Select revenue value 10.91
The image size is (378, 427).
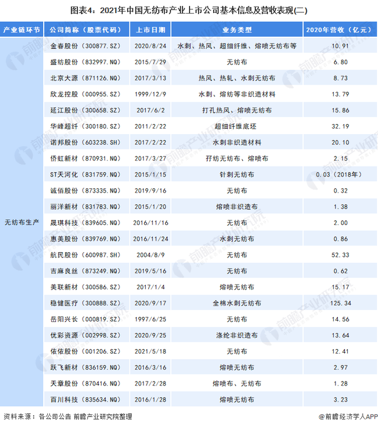(340, 46)
